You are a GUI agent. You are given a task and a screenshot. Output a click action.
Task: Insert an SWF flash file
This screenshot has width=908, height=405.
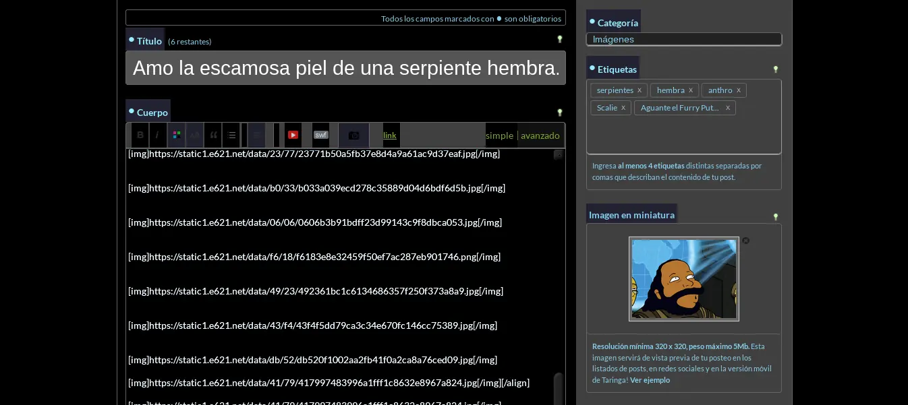(321, 135)
